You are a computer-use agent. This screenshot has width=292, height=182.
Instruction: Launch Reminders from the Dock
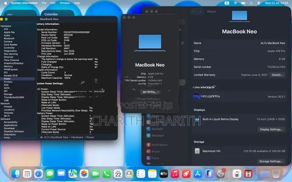click(141, 174)
